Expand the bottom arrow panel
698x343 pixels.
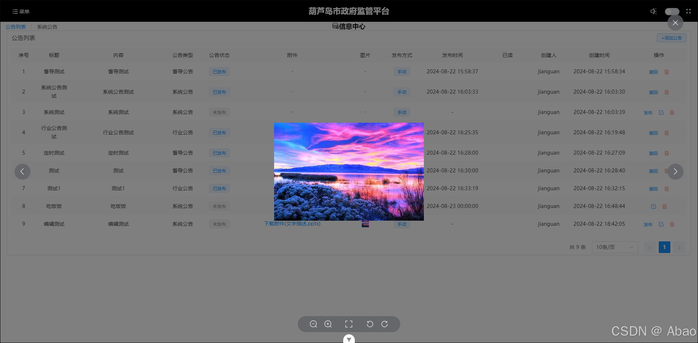349,339
